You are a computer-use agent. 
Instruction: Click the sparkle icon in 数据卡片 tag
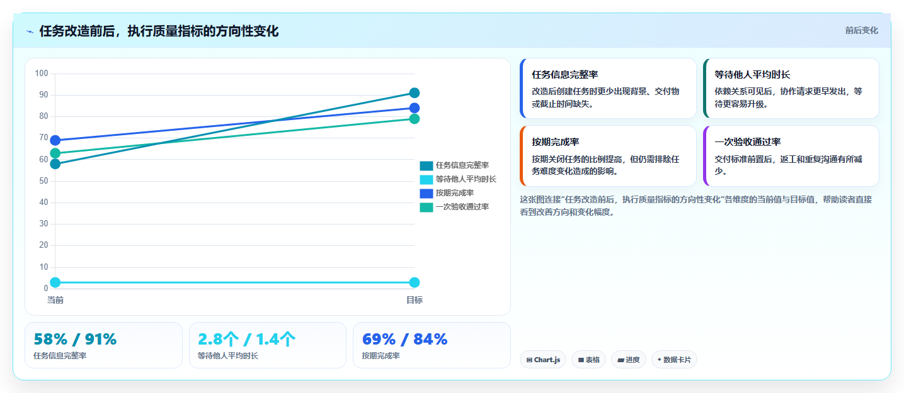click(659, 360)
